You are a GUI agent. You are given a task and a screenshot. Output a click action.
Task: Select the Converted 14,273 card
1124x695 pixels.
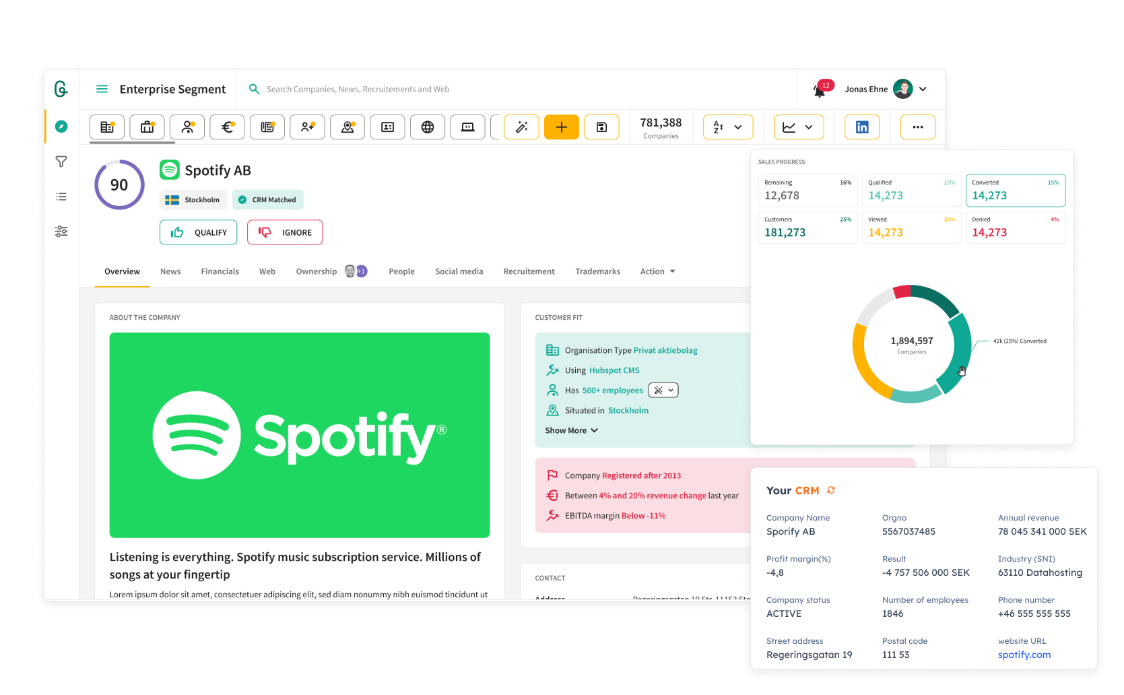point(1016,191)
